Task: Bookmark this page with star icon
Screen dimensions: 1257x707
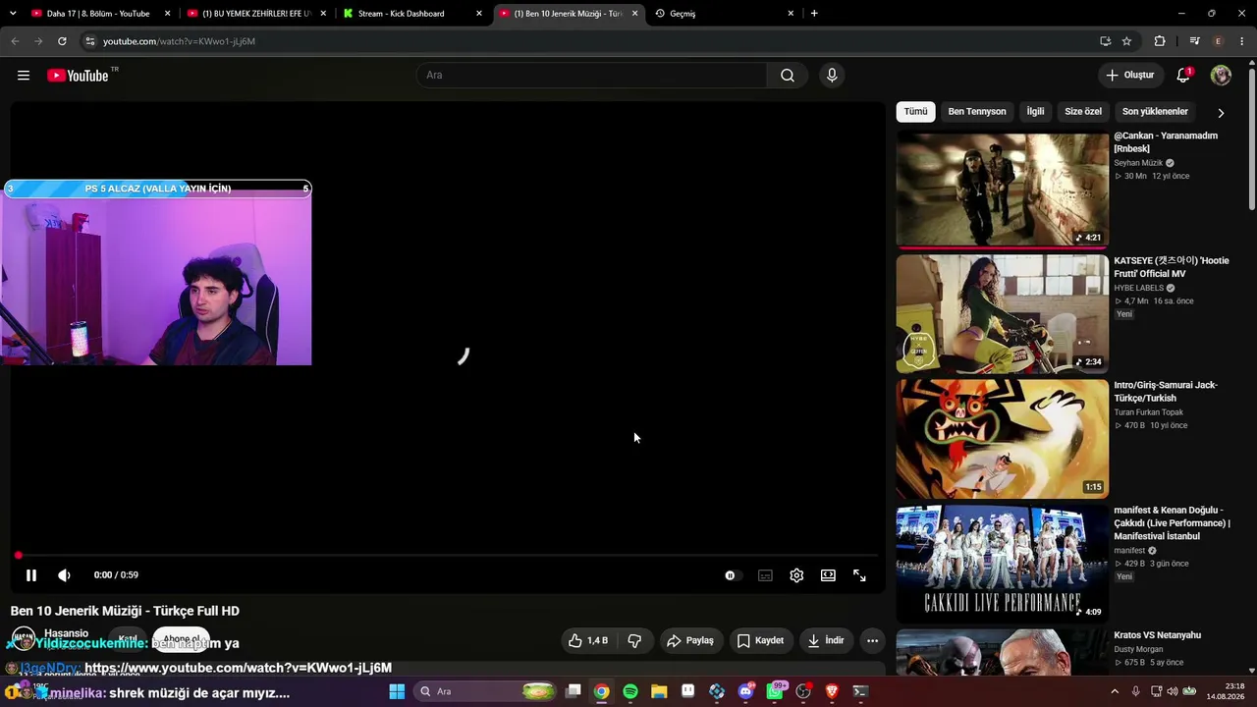Action: [x=1126, y=41]
